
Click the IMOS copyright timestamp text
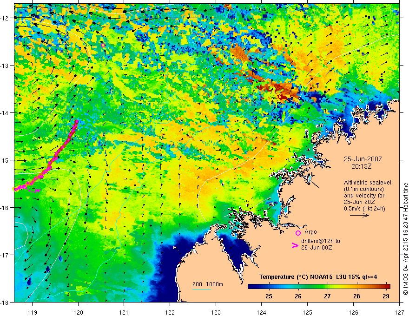pyautogui.click(x=405, y=239)
